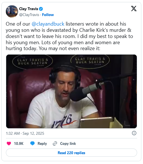Click the 10.9K likes count

(19, 143)
